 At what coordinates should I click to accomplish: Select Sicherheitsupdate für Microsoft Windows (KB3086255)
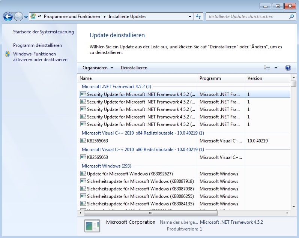(140, 196)
